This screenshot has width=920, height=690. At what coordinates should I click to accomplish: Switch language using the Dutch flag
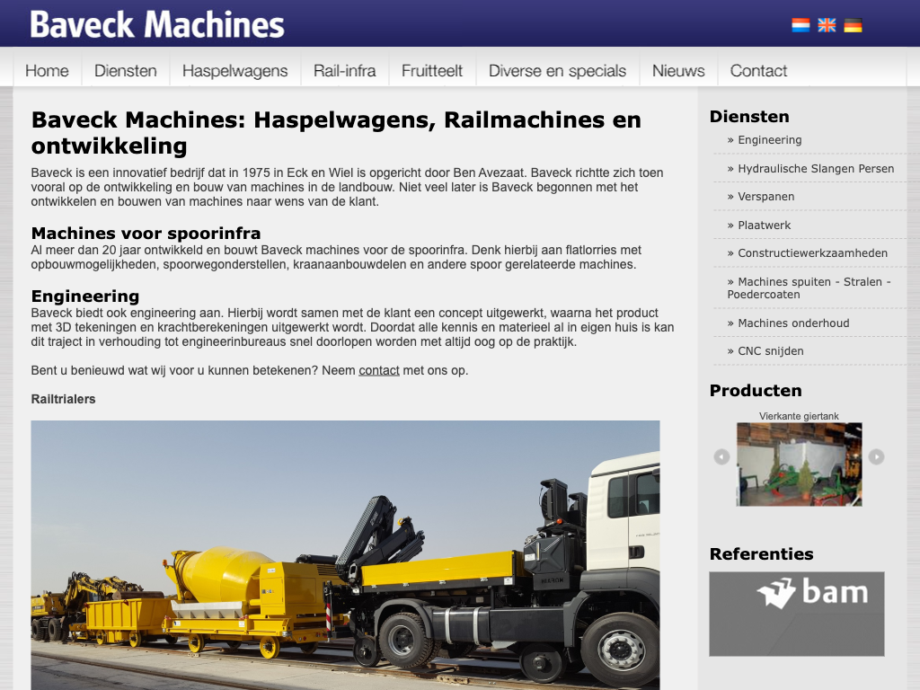point(801,25)
